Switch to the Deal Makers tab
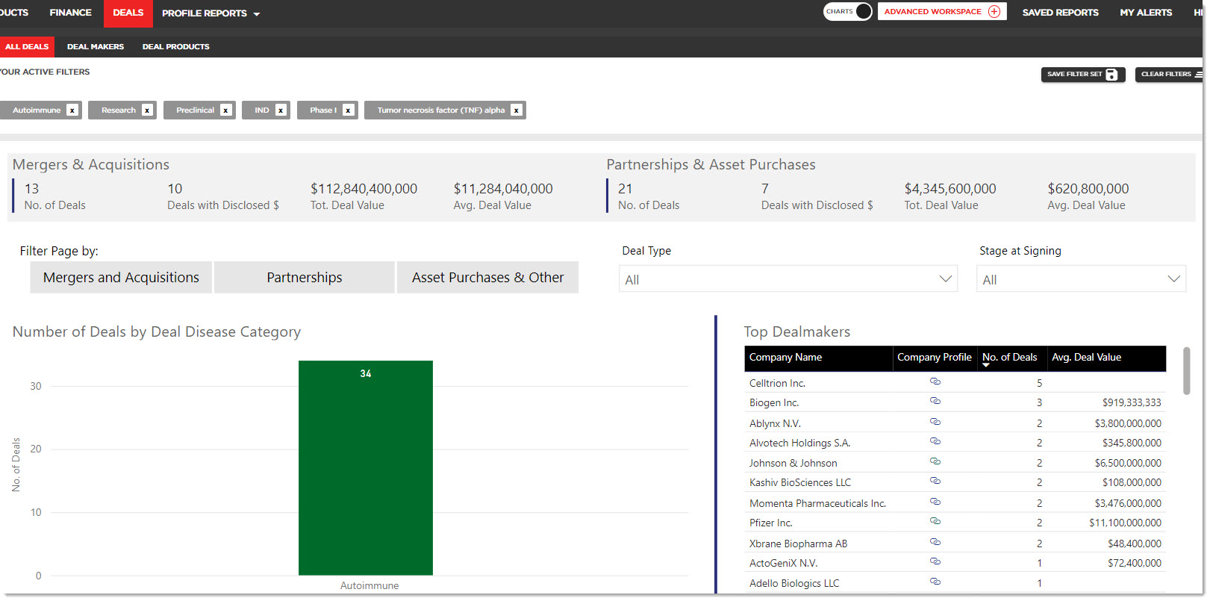The image size is (1210, 601). pyautogui.click(x=96, y=47)
